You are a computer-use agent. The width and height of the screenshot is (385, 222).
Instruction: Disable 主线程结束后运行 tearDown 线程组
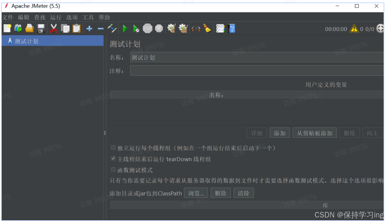coord(113,159)
